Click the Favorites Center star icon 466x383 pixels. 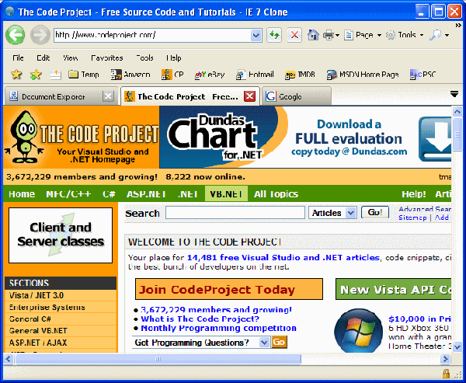click(16, 75)
